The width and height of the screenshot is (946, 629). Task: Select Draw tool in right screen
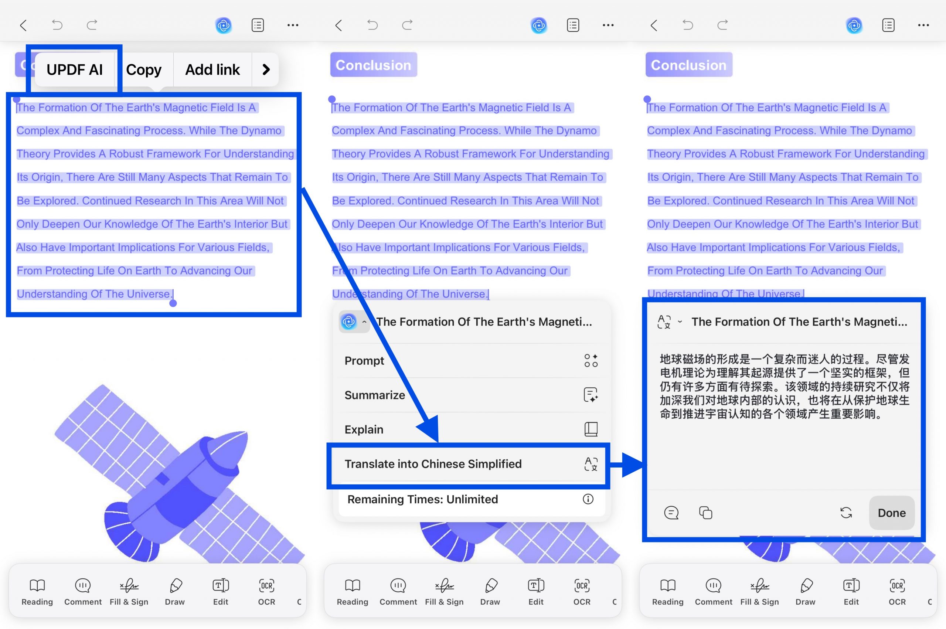805,592
